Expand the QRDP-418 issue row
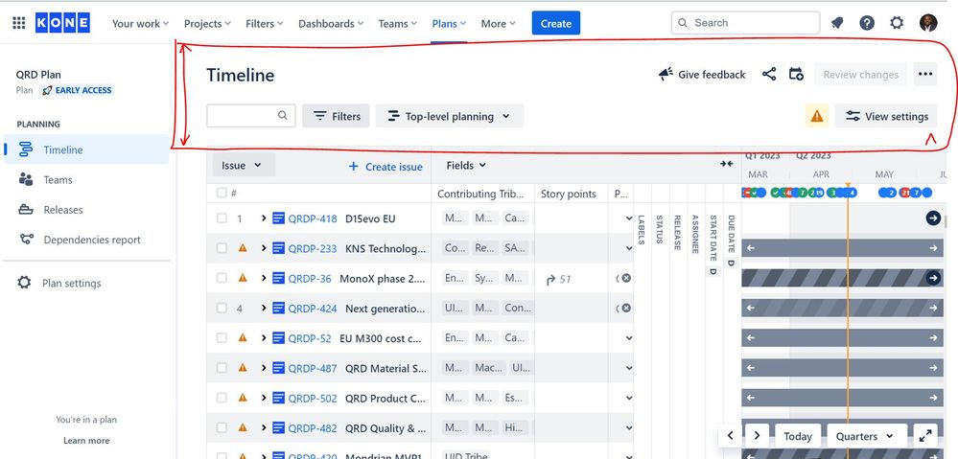This screenshot has width=958, height=459. point(264,218)
